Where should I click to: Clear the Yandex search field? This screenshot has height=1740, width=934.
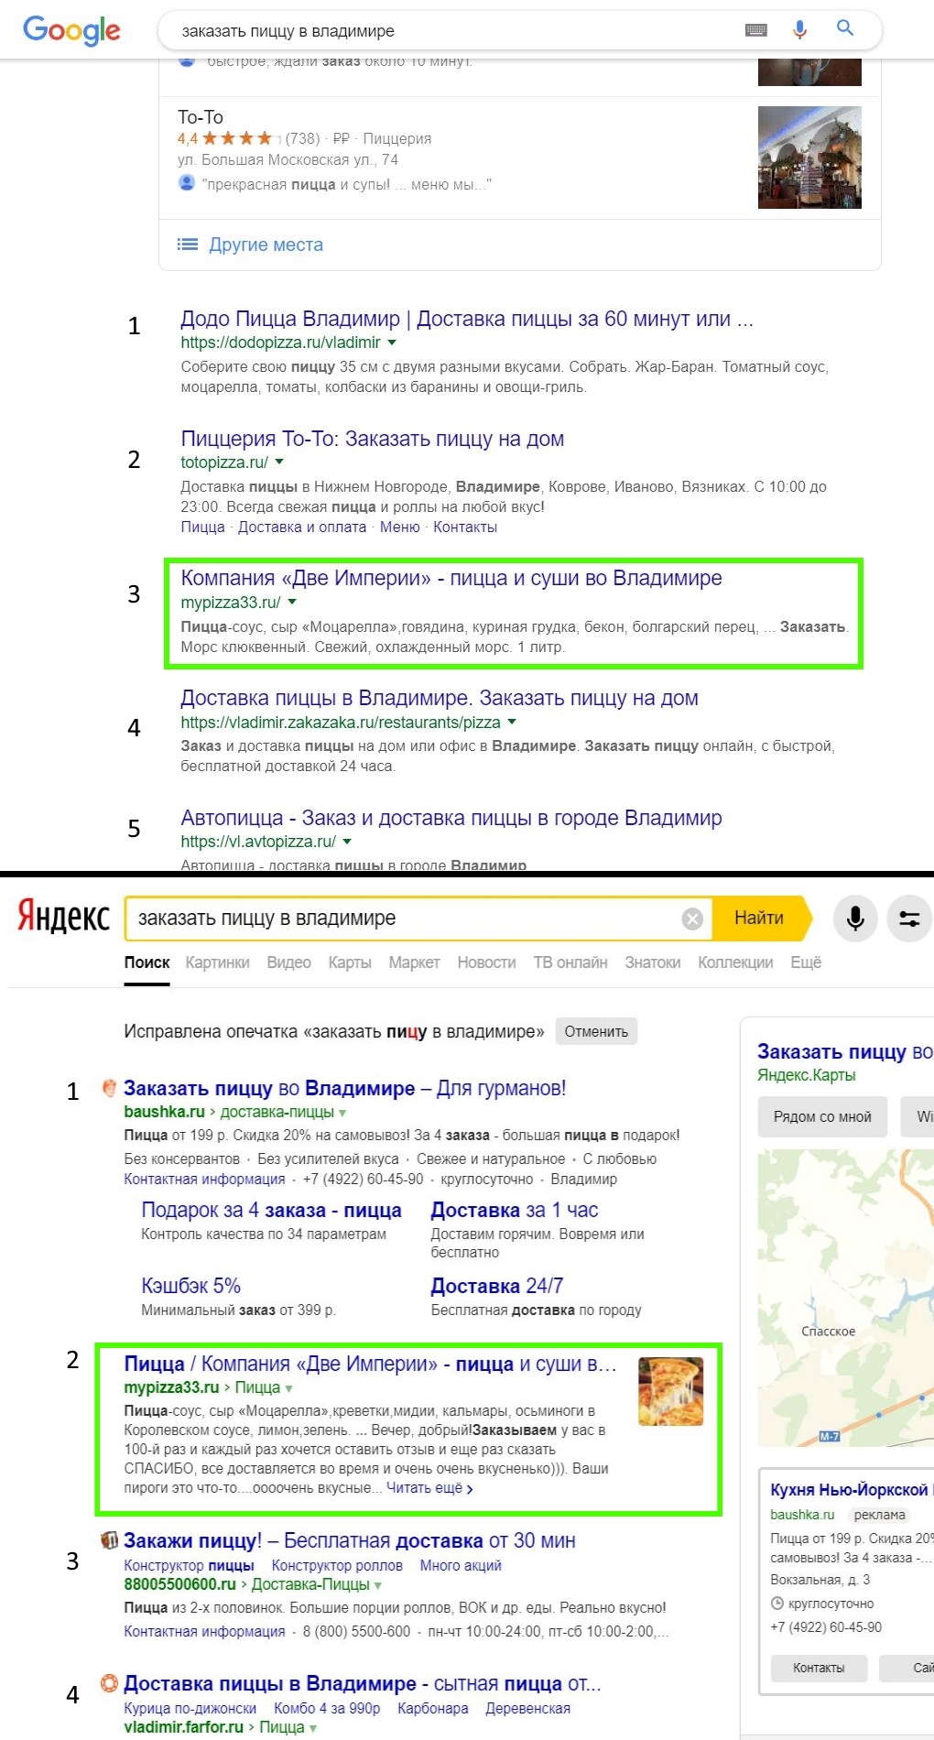[x=693, y=919]
